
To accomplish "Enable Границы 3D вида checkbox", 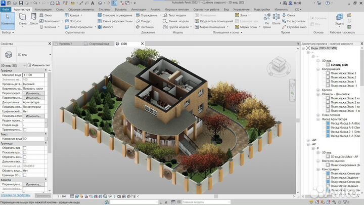I will point(25,175).
